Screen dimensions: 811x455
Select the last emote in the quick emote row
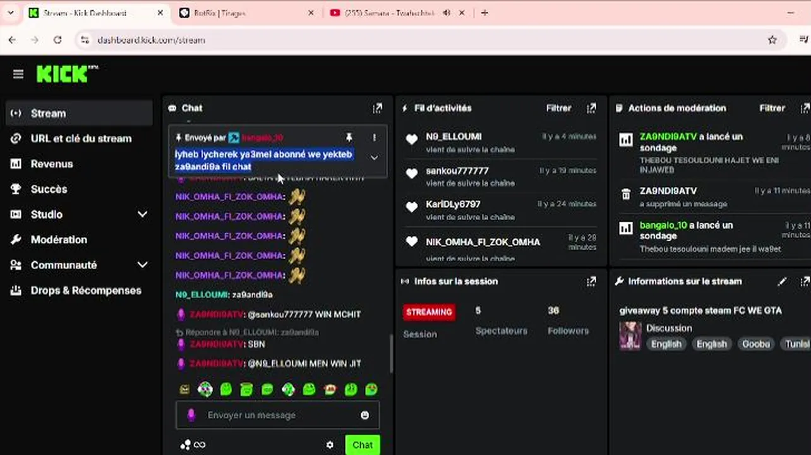pyautogui.click(x=371, y=389)
